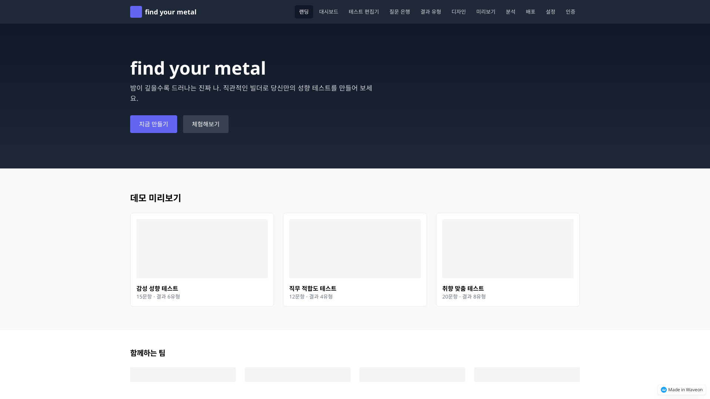The height and width of the screenshot is (399, 710).
Task: Open the 설정 navigation item
Action: point(550,12)
